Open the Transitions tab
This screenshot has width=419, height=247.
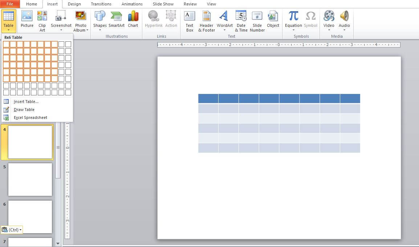point(101,4)
